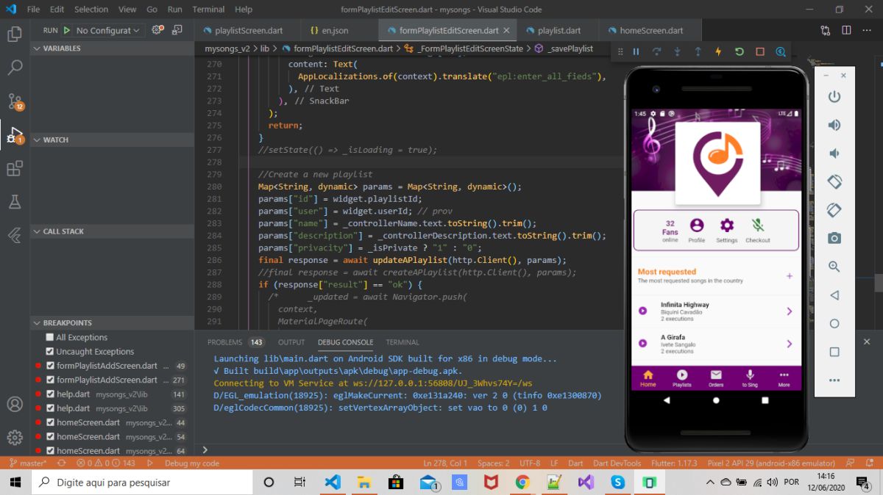The height and width of the screenshot is (495, 883).
Task: Start debugging with the green run arrow
Action: click(67, 30)
